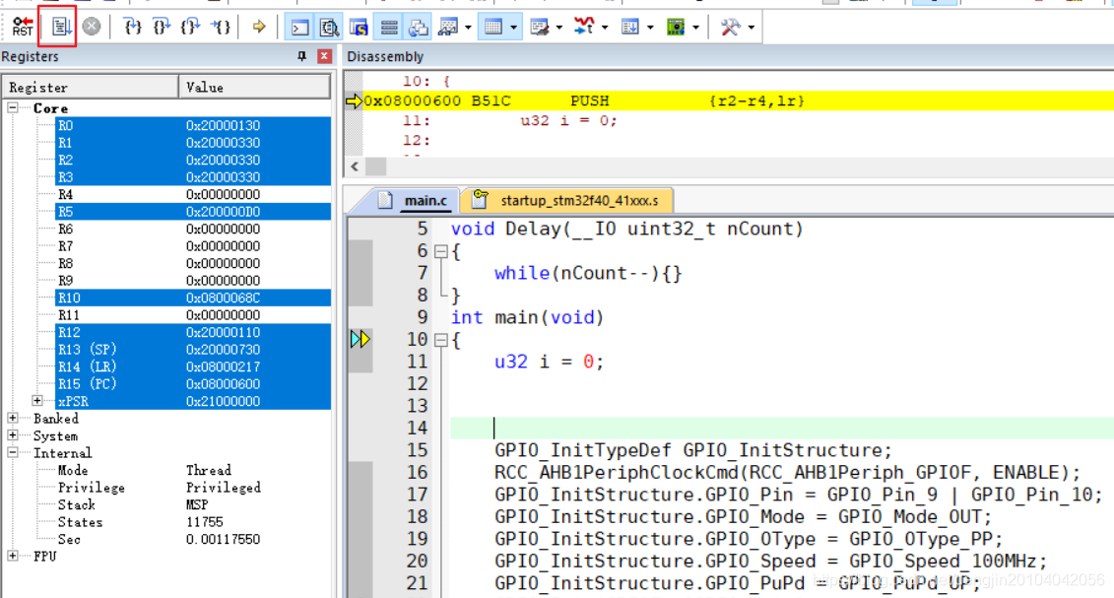Open the Toolbox icon

click(x=730, y=28)
